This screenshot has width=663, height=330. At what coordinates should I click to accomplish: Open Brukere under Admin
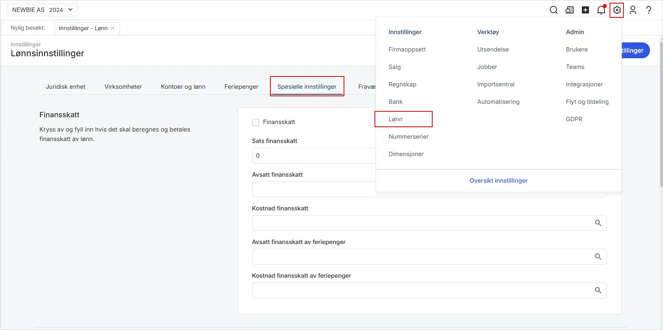pos(577,50)
